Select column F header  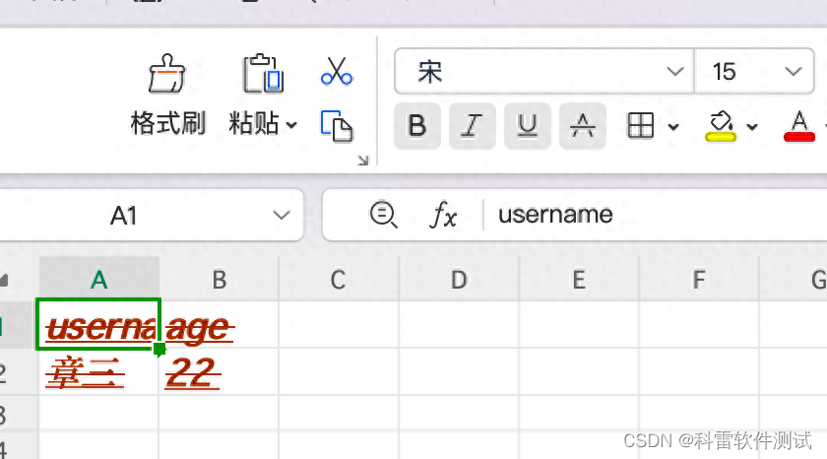pyautogui.click(x=699, y=279)
